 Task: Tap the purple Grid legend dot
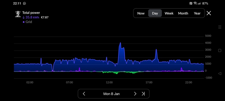pyautogui.click(x=24, y=22)
